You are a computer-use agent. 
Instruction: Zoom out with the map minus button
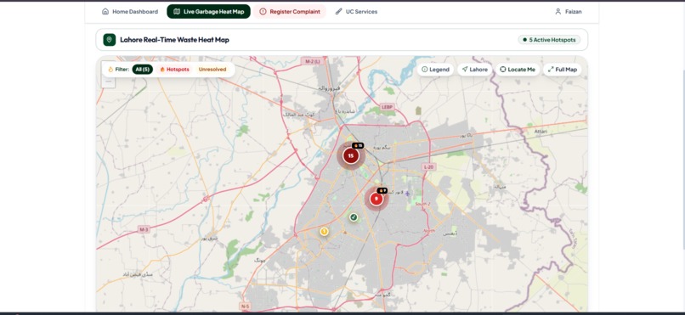[x=108, y=82]
